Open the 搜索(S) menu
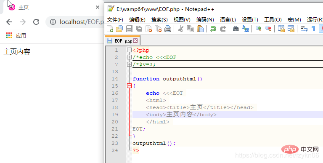 [x=159, y=20]
